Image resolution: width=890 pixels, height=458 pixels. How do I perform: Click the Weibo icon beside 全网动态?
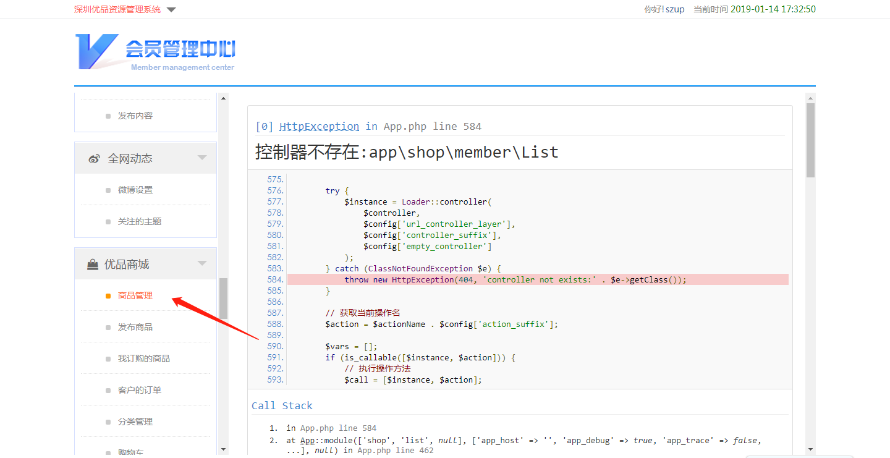94,159
